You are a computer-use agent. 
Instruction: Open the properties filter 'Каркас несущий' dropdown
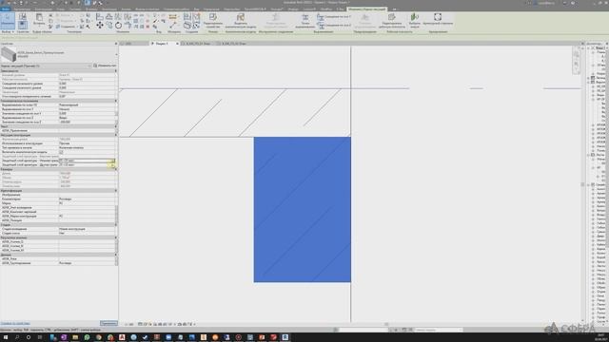pyautogui.click(x=89, y=66)
